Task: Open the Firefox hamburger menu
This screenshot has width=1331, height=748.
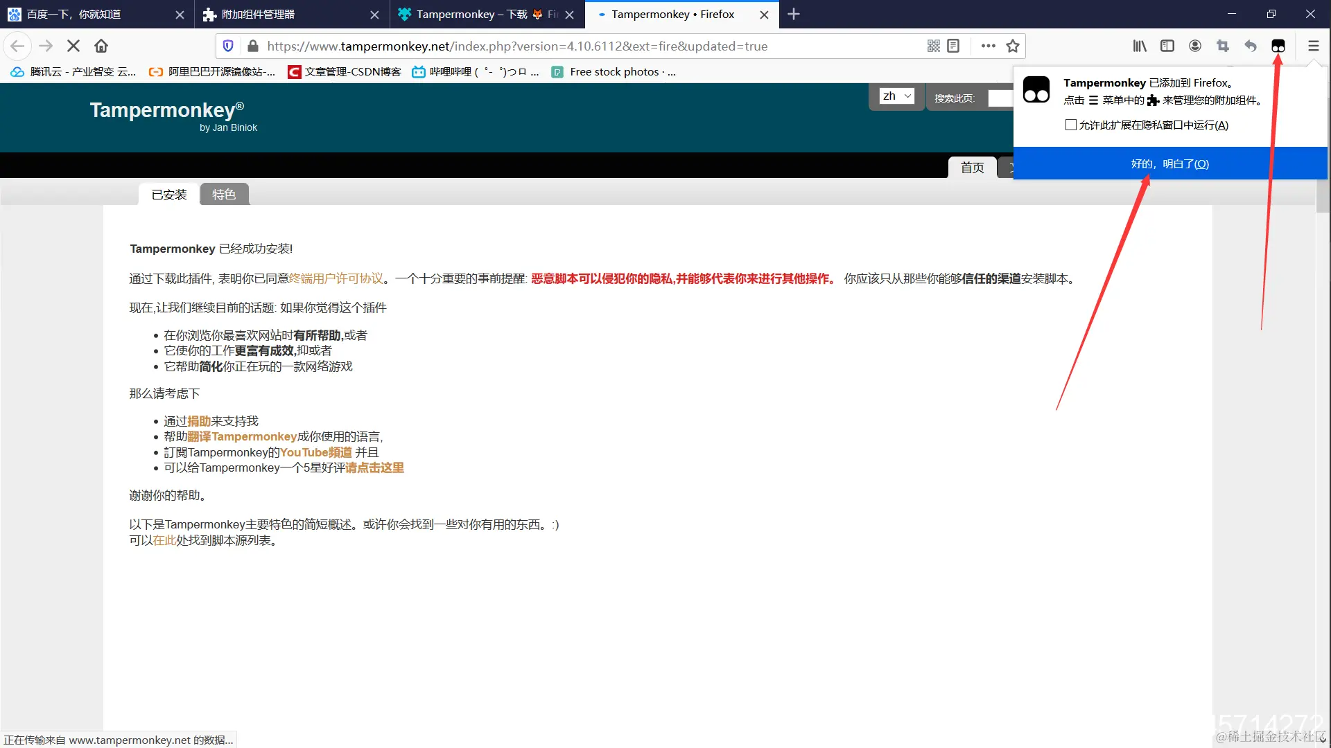Action: pyautogui.click(x=1313, y=45)
